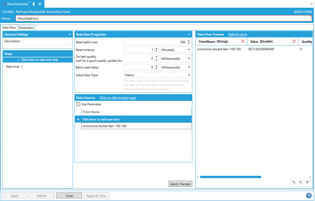Screen dimensions: 315x201
Task: Open help with the blue question mark icon
Action: click(309, 195)
